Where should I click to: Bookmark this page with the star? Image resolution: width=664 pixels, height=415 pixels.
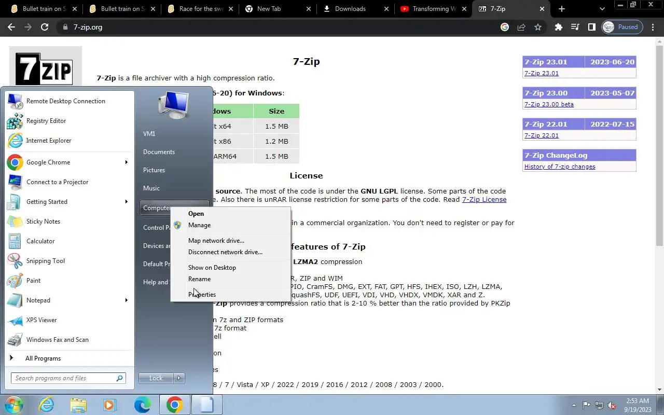pos(538,27)
